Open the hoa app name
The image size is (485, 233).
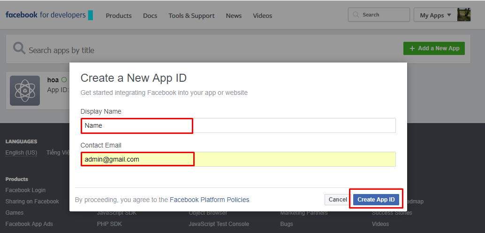53,80
